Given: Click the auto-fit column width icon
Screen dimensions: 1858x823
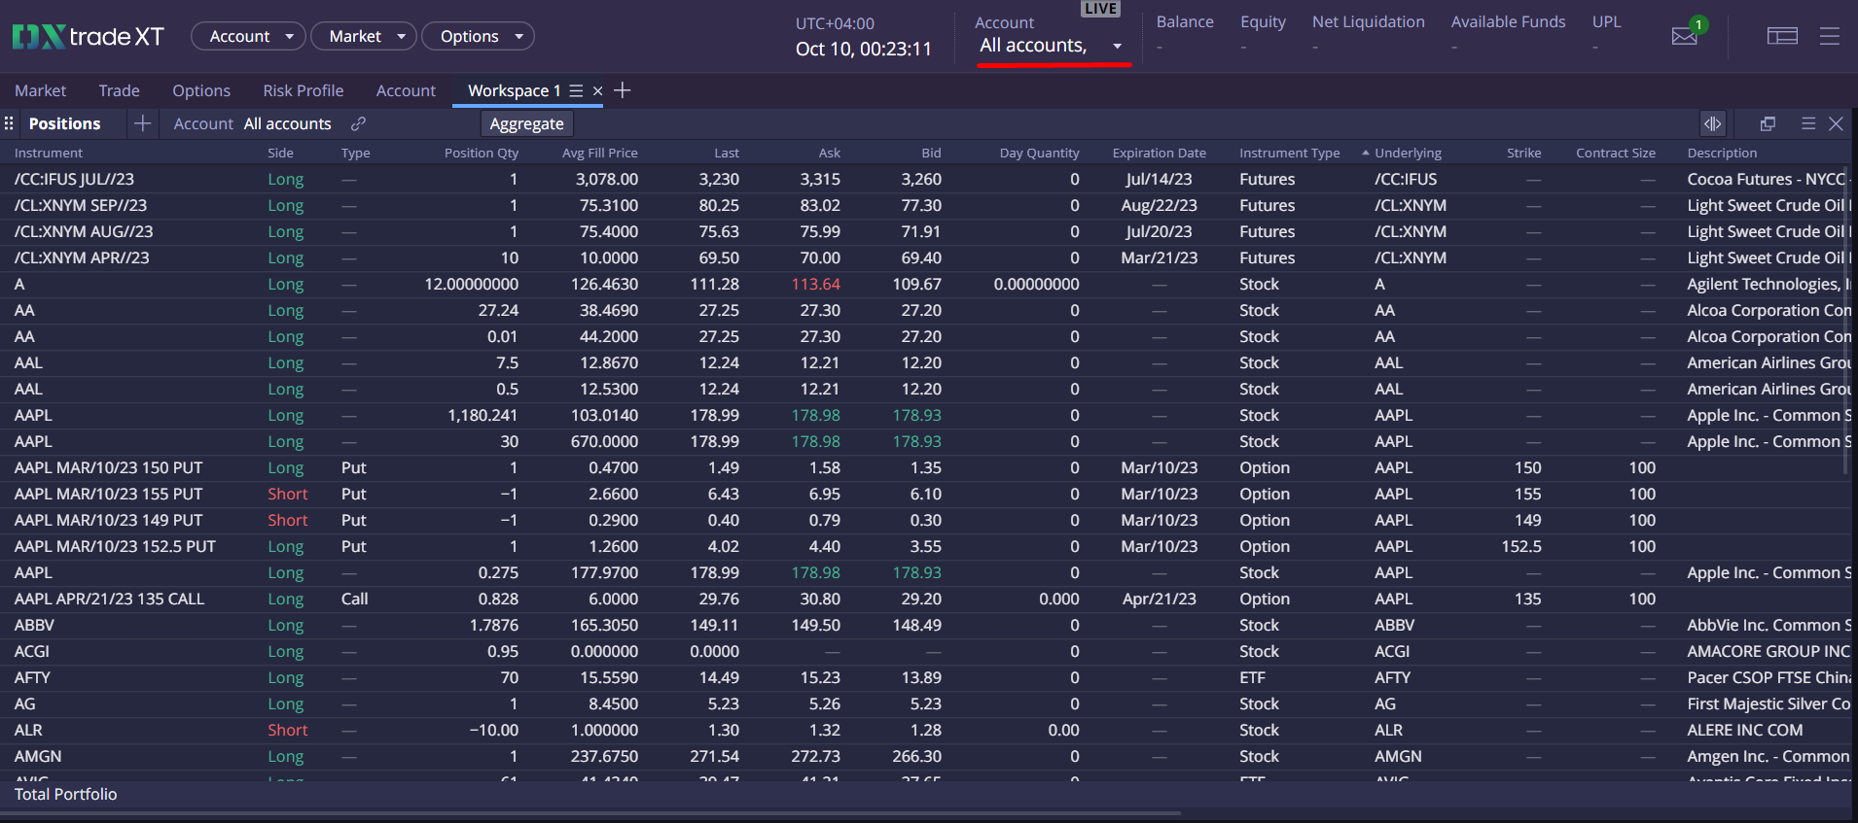Looking at the screenshot, I should coord(1712,123).
